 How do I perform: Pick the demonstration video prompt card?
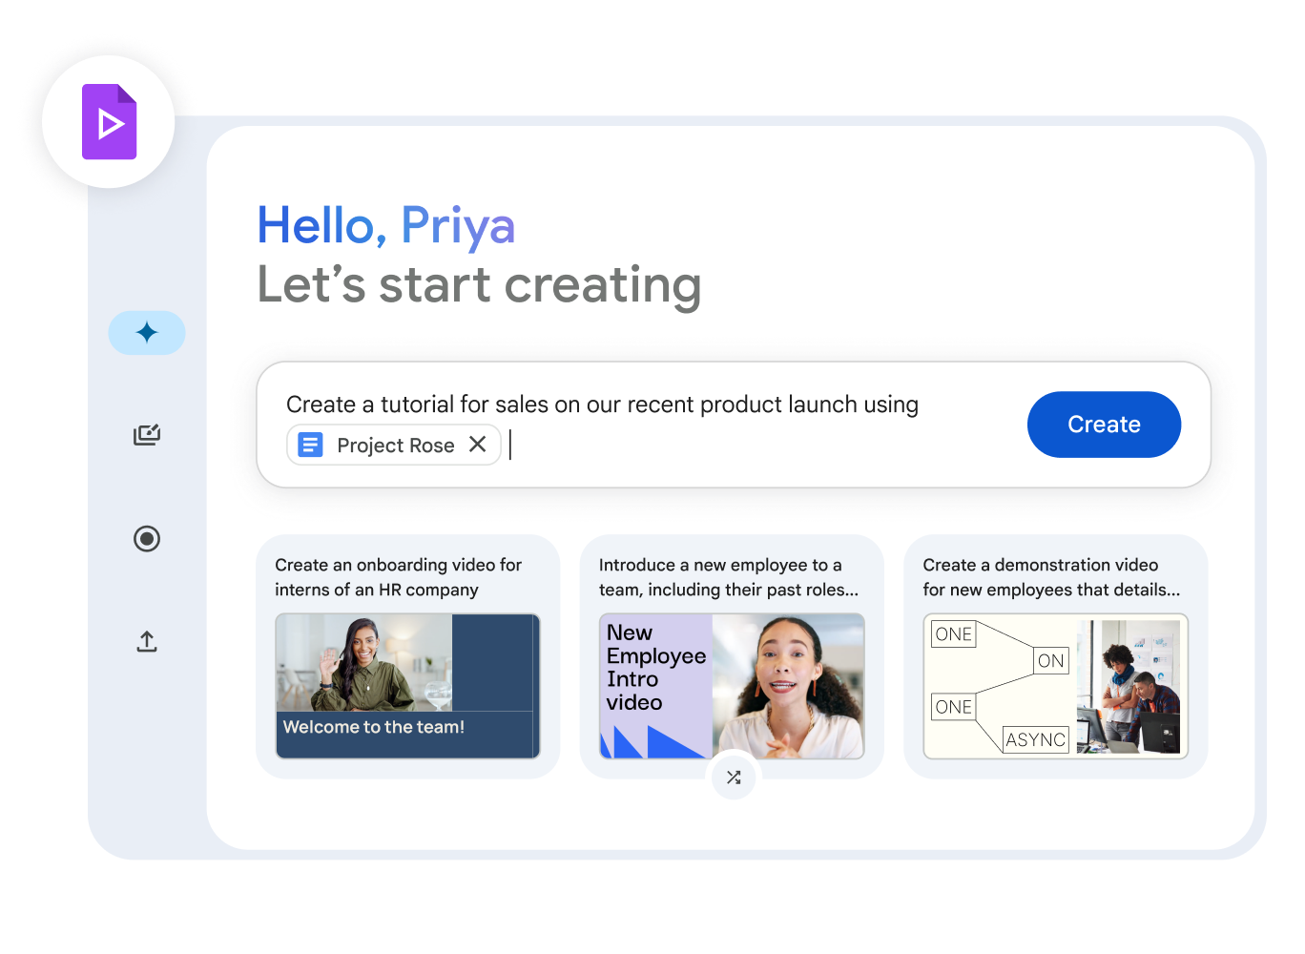1054,577
